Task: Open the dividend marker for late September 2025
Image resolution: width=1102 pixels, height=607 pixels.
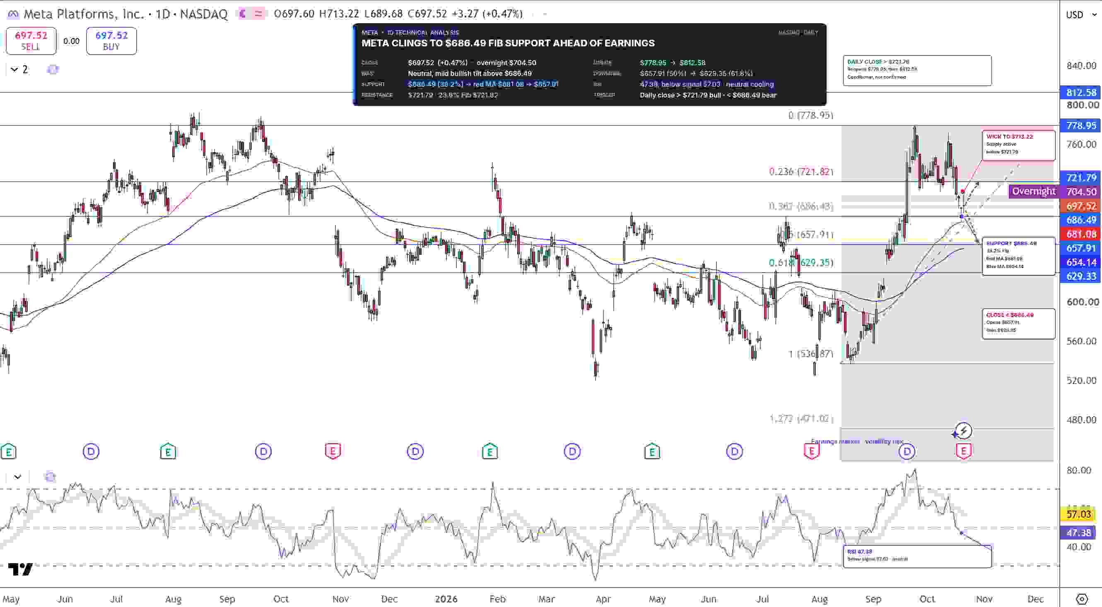Action: pyautogui.click(x=263, y=451)
